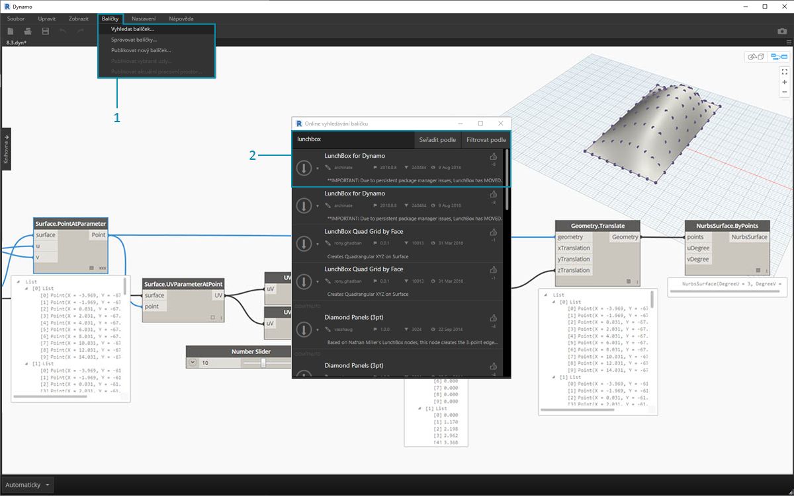The height and width of the screenshot is (496, 794).
Task: Click the Undo arrow in the toolbar
Action: pos(63,31)
